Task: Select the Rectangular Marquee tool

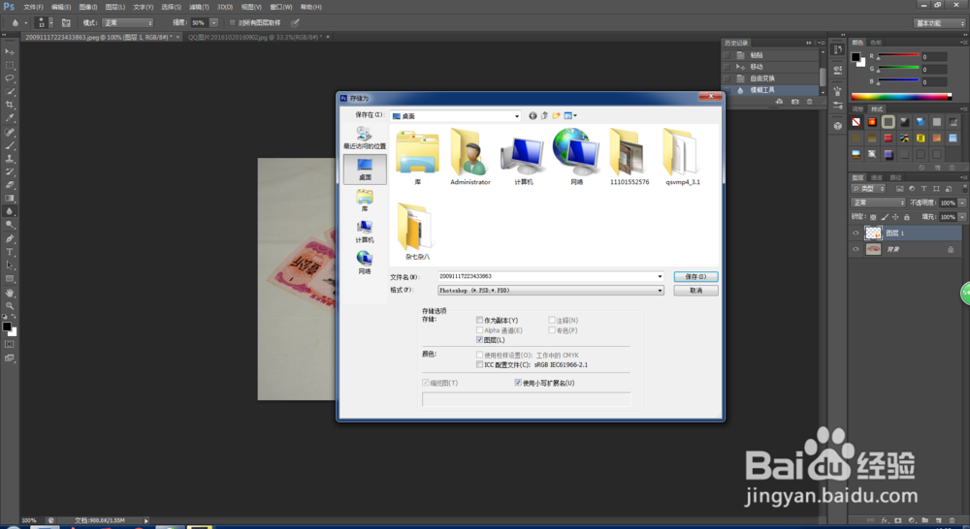Action: 10,65
